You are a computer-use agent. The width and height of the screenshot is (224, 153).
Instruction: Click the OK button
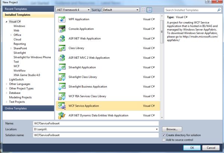(192, 148)
